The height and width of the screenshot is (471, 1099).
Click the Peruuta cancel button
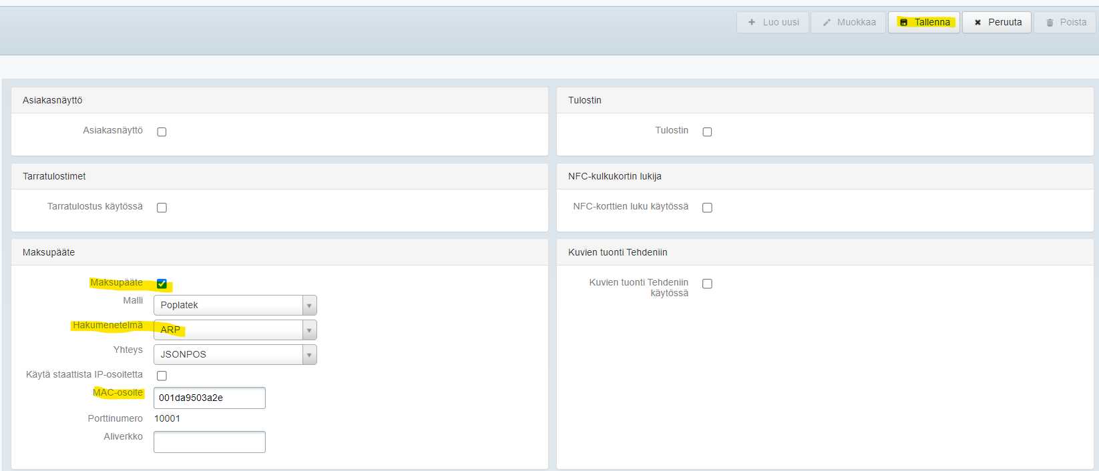997,22
